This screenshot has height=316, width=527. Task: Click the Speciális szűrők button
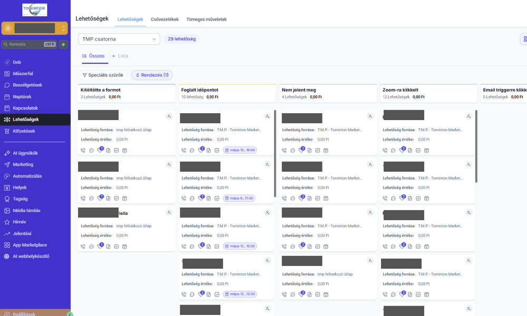coord(103,75)
